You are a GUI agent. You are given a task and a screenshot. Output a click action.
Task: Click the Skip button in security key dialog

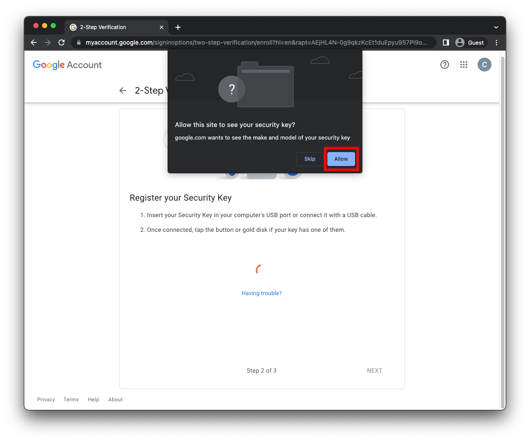(x=310, y=159)
